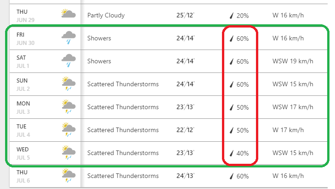The image size is (335, 189).
Task: Click the thunderstorm icon for Wednesday Jul 5
Action: click(x=68, y=152)
